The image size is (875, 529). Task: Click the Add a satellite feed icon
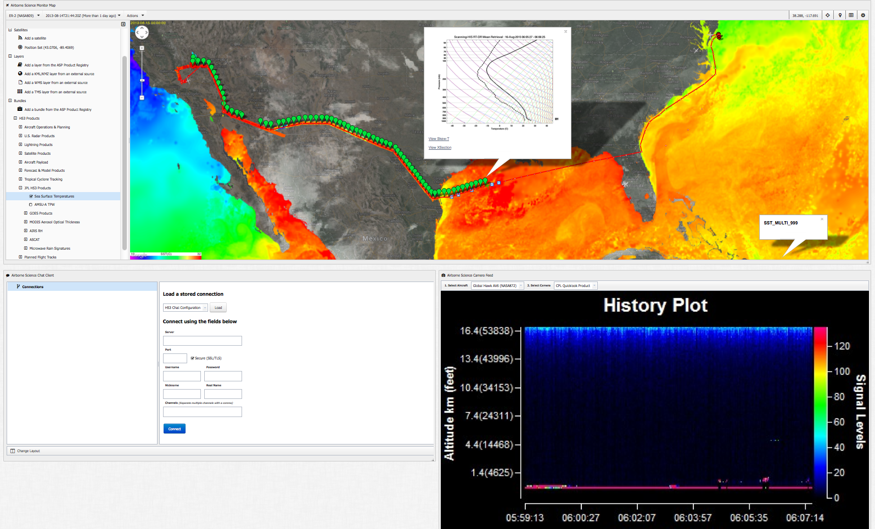tap(20, 38)
